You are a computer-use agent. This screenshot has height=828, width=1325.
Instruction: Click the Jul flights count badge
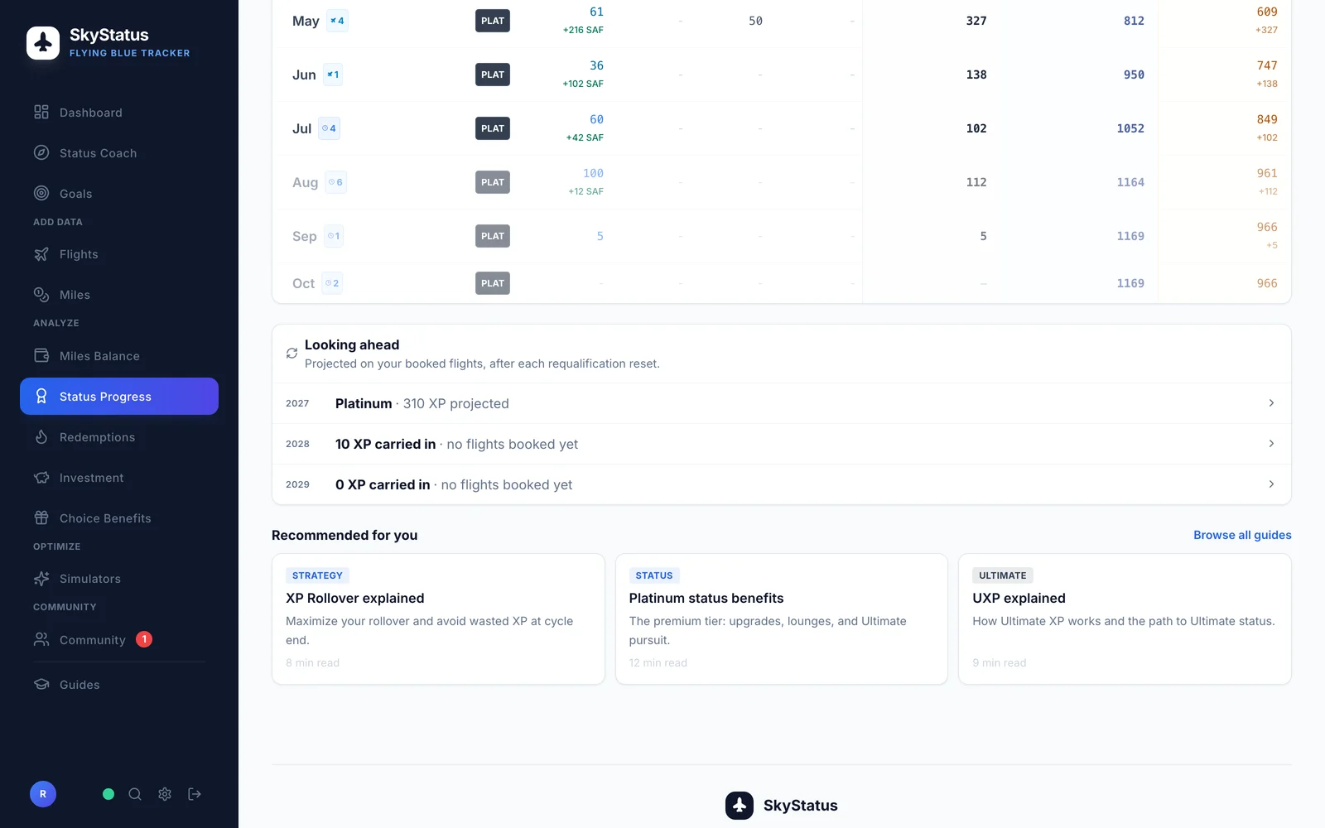click(330, 128)
